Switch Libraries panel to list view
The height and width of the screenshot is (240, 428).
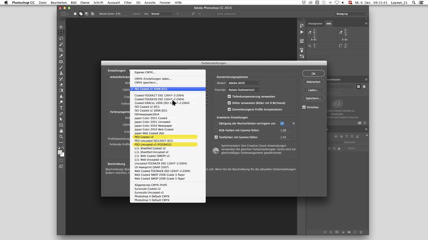(364, 87)
